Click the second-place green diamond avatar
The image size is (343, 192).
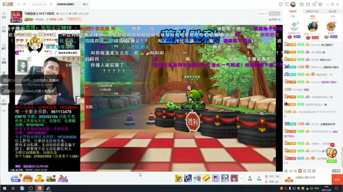(x=294, y=26)
